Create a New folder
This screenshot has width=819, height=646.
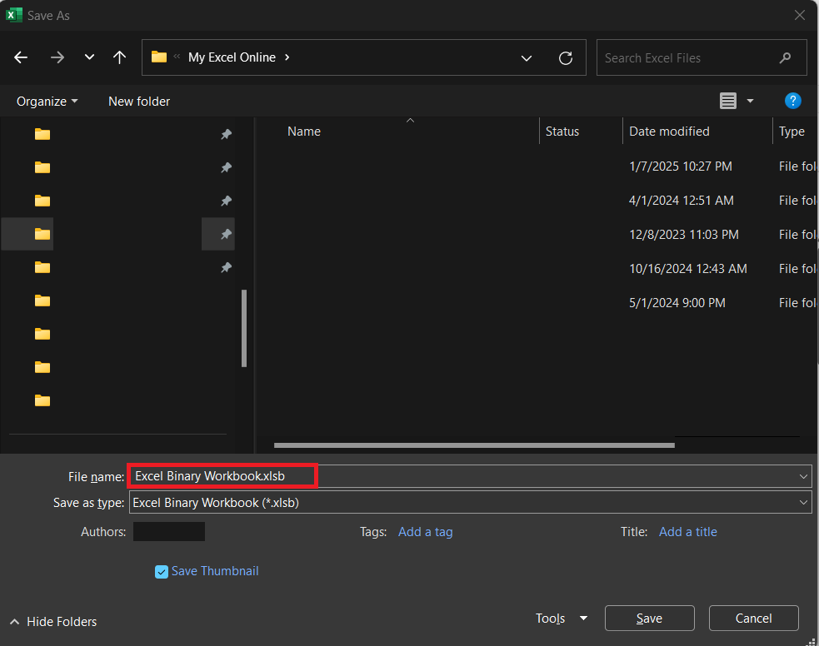click(x=139, y=102)
